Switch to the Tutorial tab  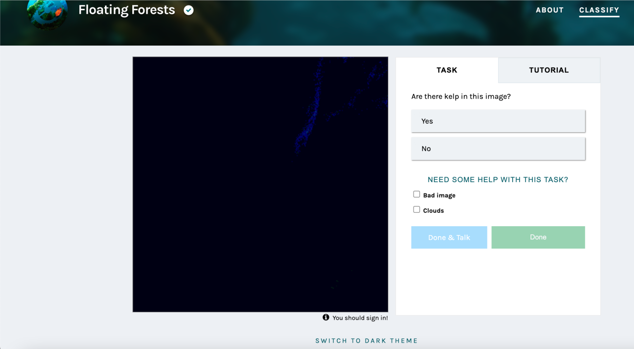pos(549,70)
